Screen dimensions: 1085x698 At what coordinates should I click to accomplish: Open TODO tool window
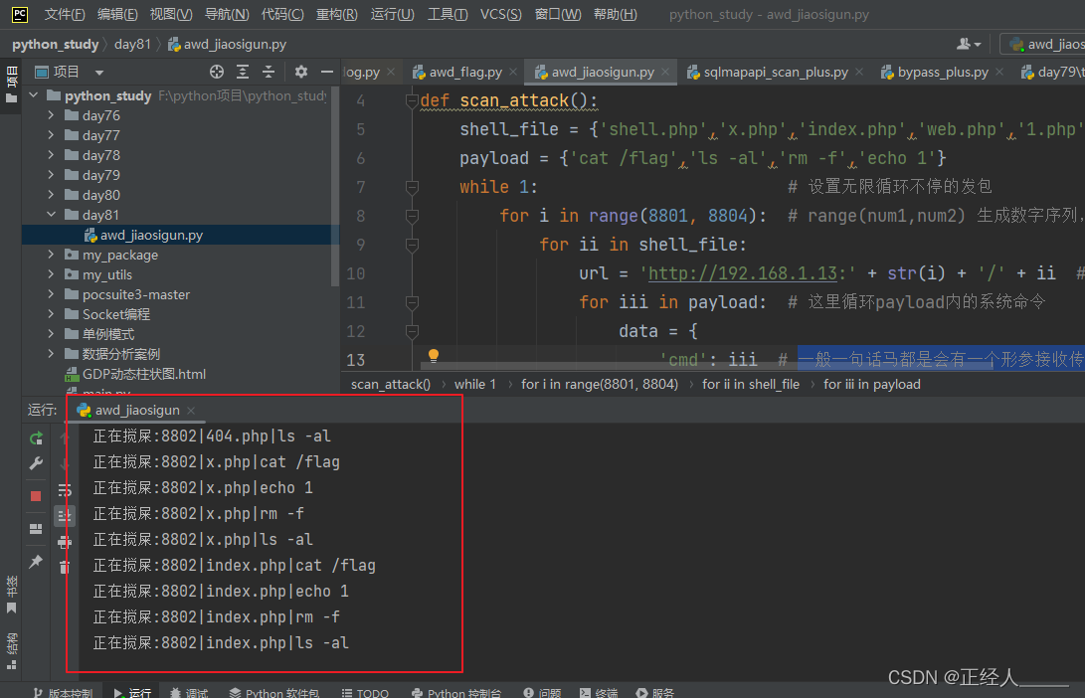click(x=365, y=692)
